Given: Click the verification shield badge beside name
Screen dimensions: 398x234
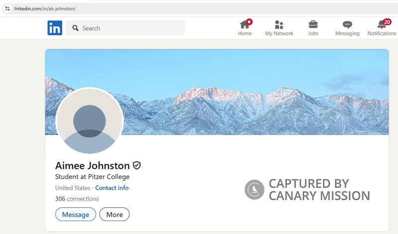Looking at the screenshot, I should (x=137, y=165).
